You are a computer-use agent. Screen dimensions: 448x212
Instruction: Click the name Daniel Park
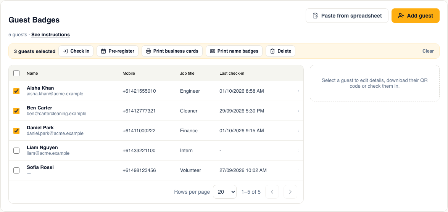(40, 127)
